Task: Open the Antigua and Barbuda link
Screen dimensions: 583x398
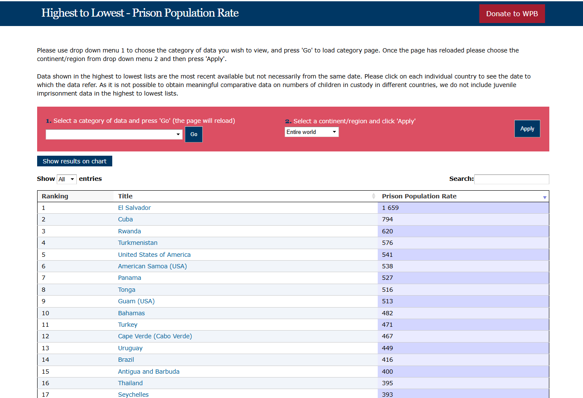Action: point(149,372)
